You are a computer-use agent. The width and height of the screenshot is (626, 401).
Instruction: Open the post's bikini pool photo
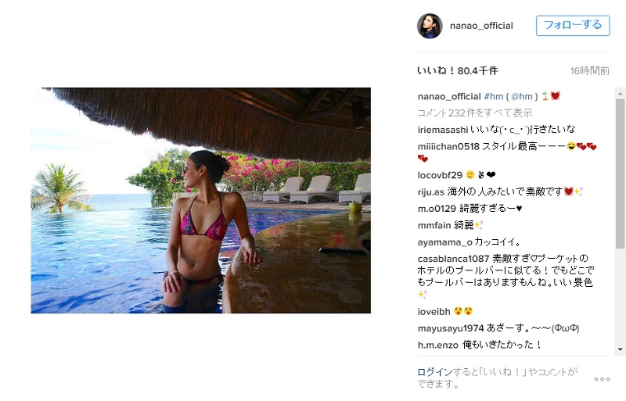tap(201, 200)
